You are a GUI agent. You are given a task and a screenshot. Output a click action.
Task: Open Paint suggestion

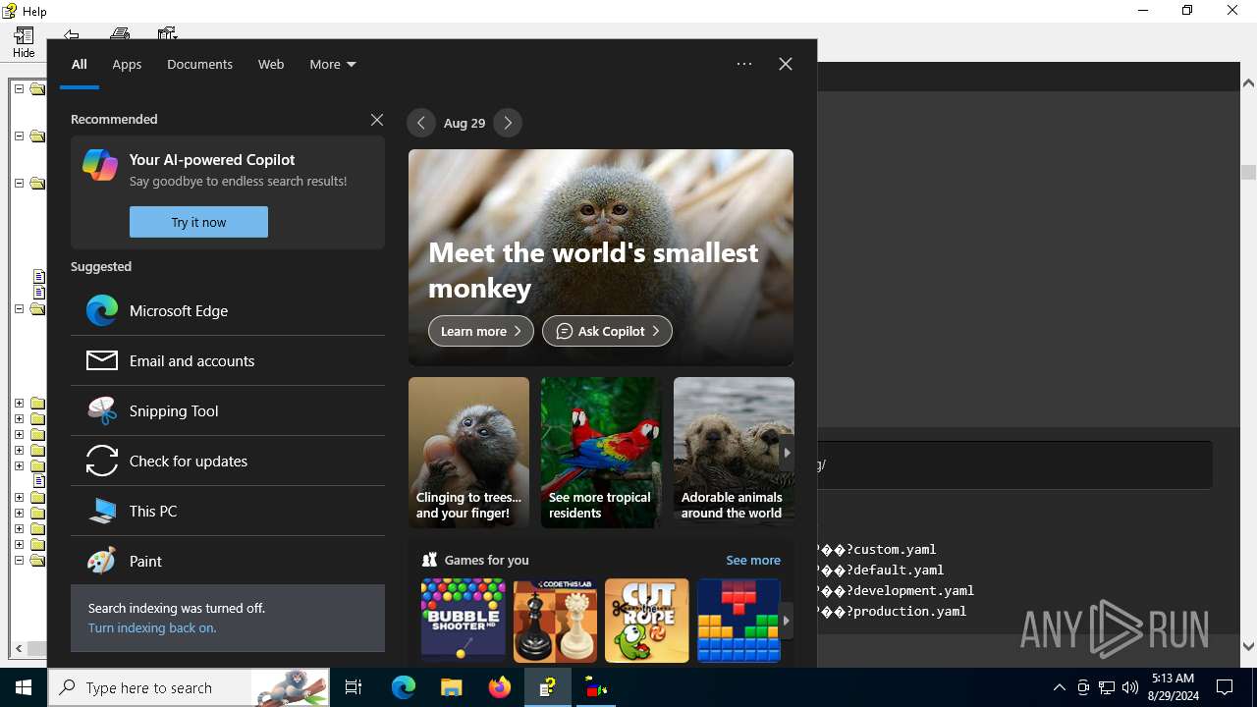tap(228, 561)
